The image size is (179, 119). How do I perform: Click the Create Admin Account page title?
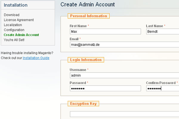point(87,4)
